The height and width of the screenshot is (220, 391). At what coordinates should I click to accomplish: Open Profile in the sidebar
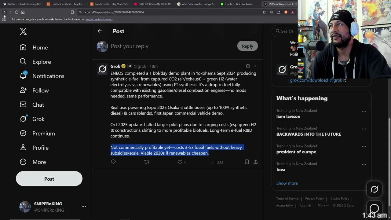[x=34, y=148]
